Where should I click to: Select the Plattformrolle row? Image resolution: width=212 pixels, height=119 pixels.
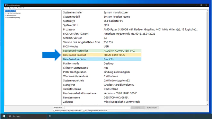pos(134,64)
